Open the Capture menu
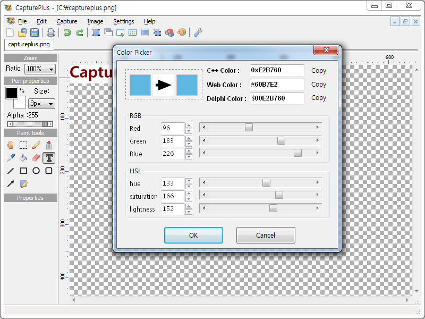425x319 pixels. (67, 21)
